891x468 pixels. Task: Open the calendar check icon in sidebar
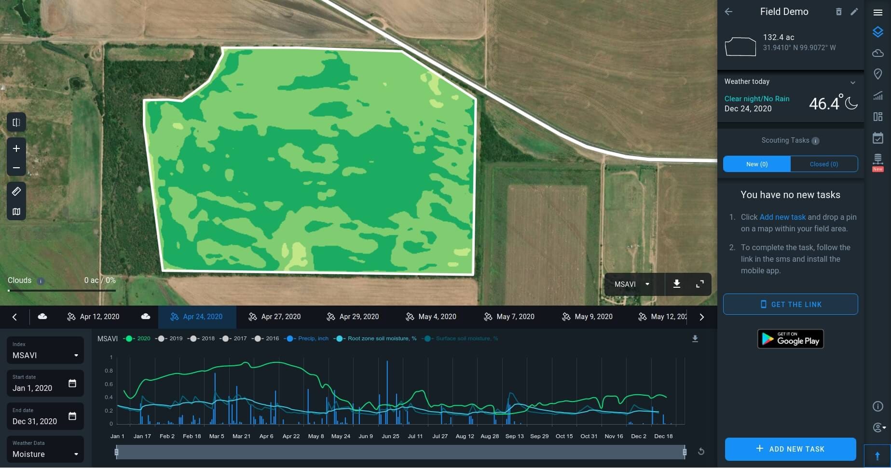coord(878,138)
